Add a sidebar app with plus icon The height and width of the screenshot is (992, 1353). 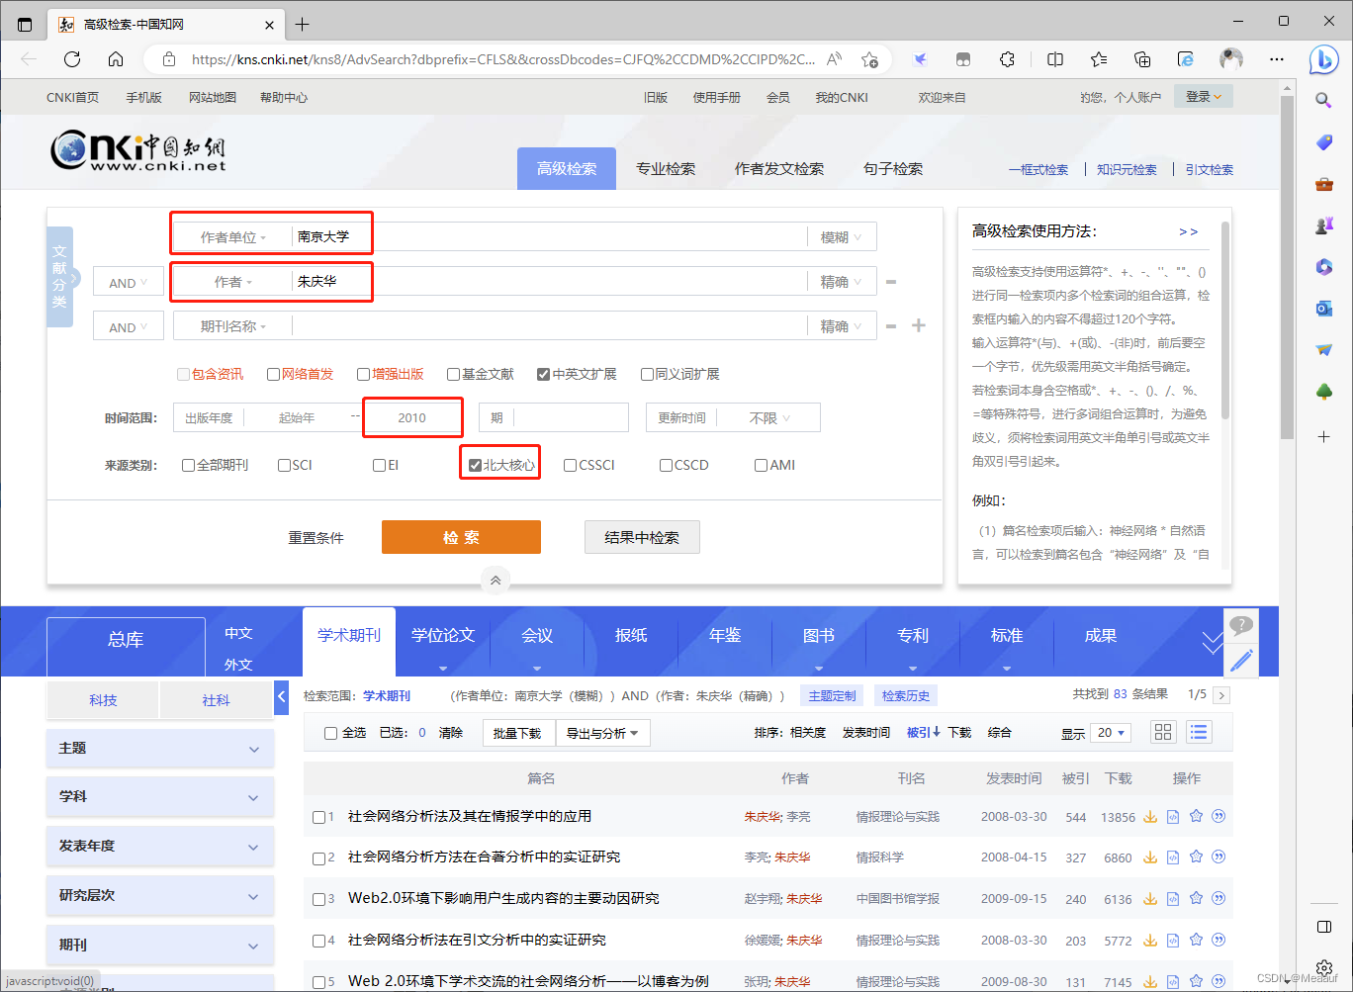click(1323, 436)
